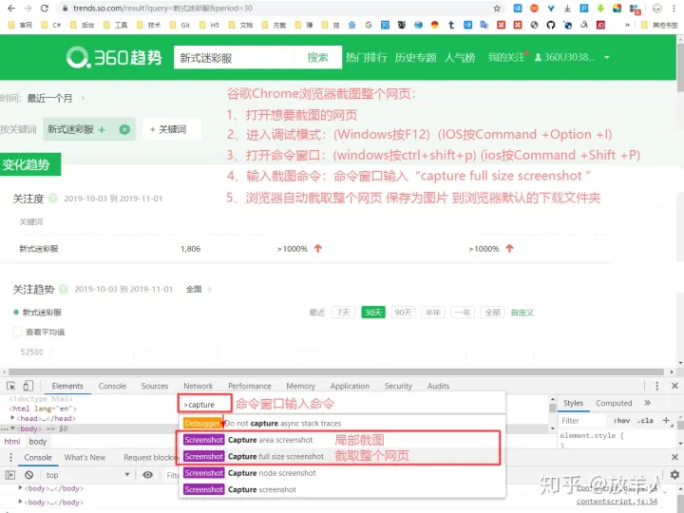Viewport: 684px width, 513px height.
Task: Click the browser back arrow
Action: pyautogui.click(x=11, y=9)
